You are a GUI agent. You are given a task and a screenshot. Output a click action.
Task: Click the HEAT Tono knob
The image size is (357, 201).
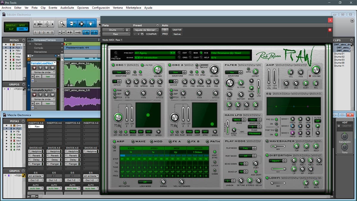click(344, 147)
